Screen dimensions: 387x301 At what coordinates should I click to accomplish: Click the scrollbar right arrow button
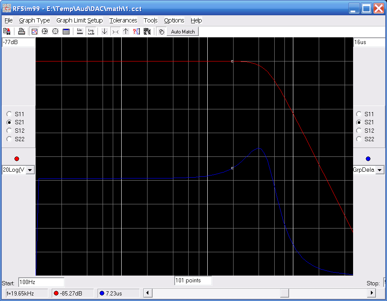point(372,293)
